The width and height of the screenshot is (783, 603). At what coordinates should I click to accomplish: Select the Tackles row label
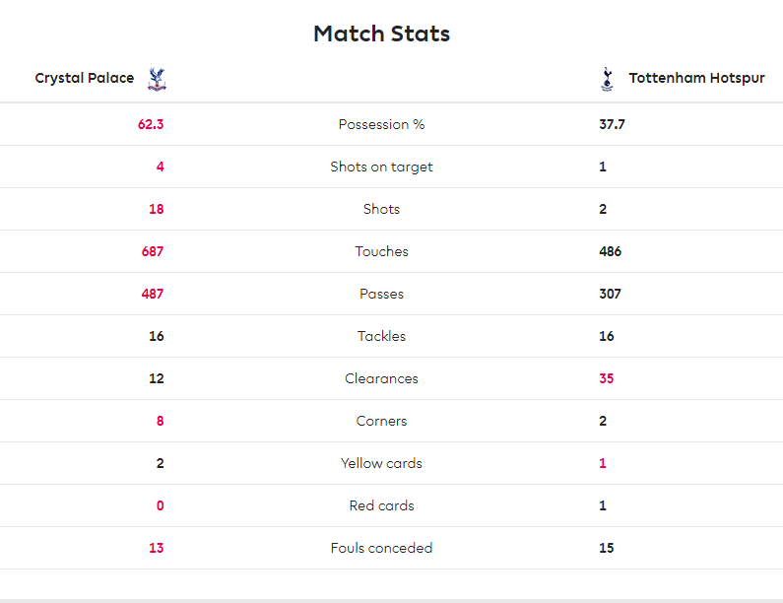tap(381, 336)
